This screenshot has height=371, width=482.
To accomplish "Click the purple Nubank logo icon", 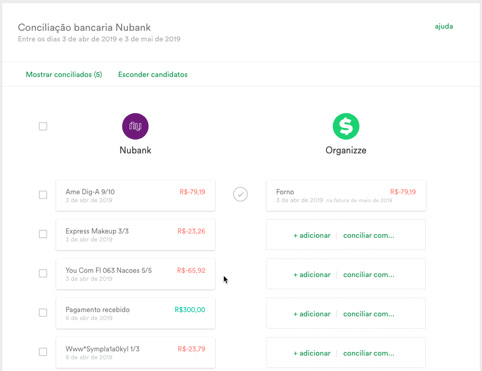I will coord(135,126).
